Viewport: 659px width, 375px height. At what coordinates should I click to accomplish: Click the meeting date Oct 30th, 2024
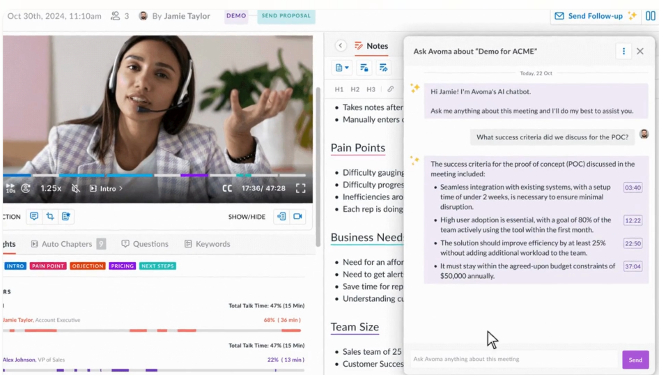[x=54, y=16]
